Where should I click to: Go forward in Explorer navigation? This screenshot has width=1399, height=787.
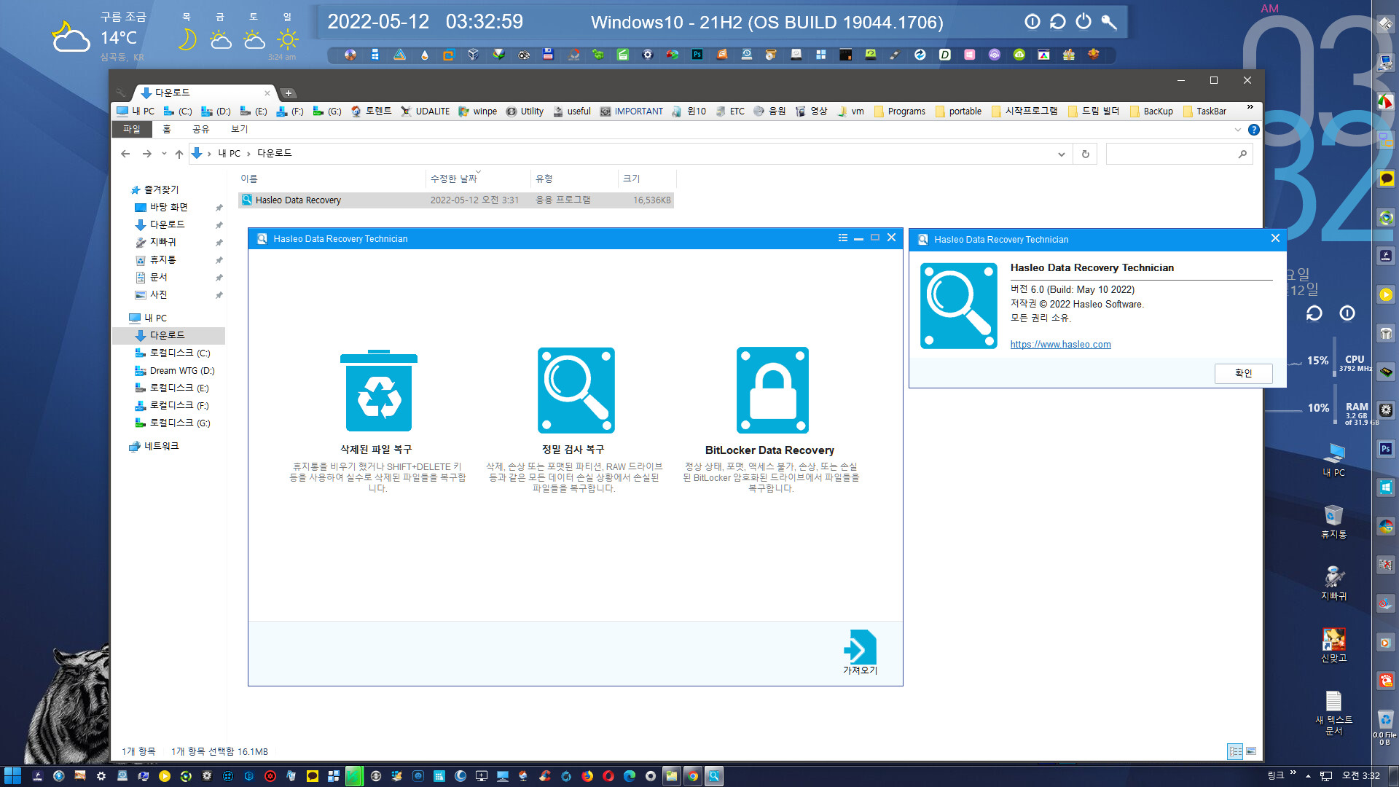(147, 154)
